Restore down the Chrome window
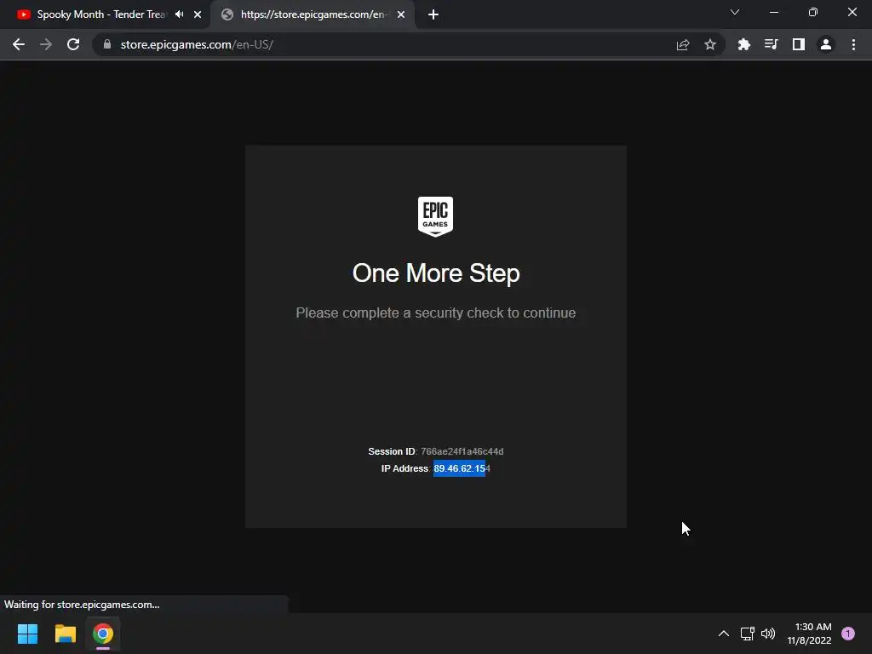872x654 pixels. tap(813, 12)
